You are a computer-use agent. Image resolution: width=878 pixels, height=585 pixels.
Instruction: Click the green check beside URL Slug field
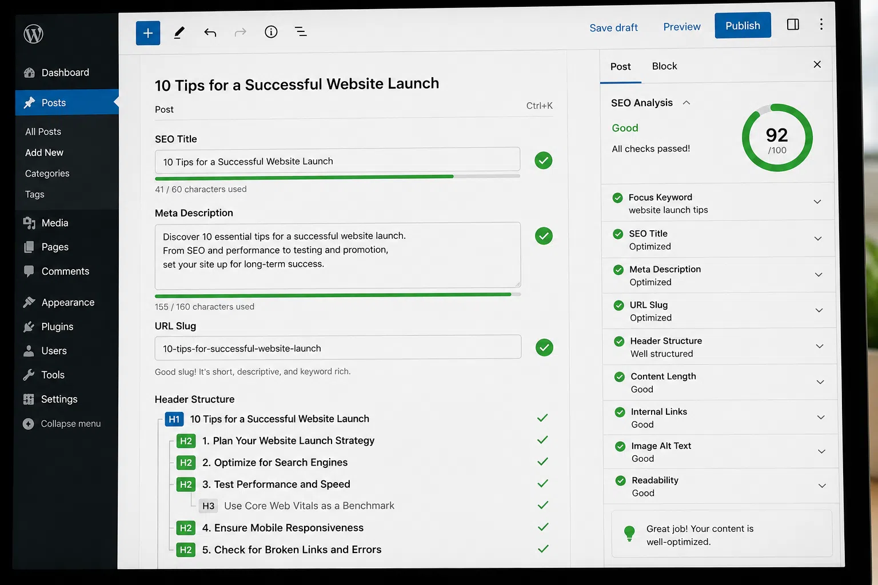tap(545, 347)
